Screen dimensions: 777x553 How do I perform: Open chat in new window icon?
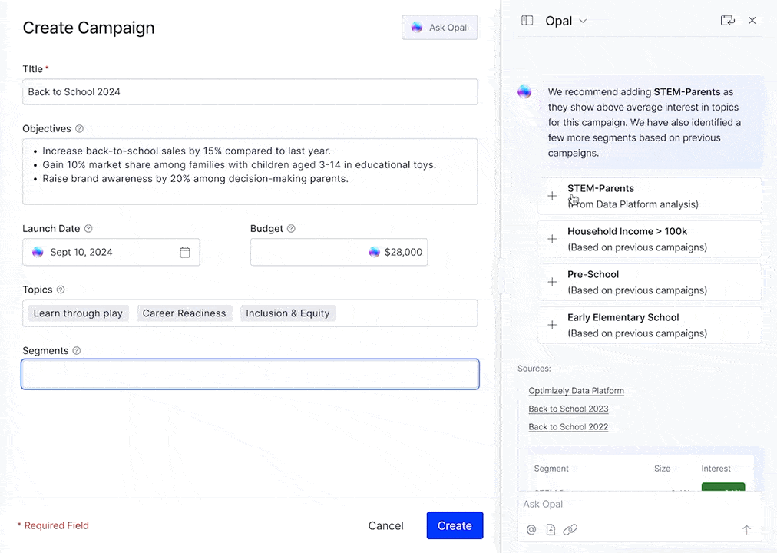coord(727,21)
